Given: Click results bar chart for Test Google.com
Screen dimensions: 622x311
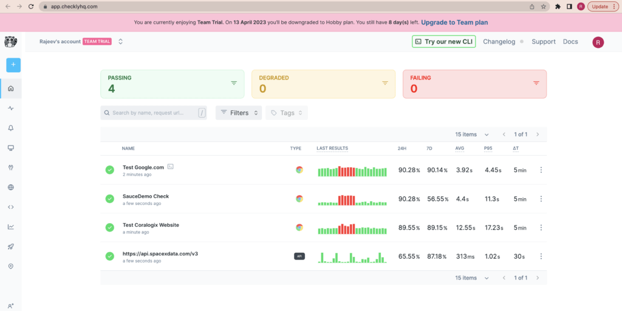Looking at the screenshot, I should click(x=352, y=172).
